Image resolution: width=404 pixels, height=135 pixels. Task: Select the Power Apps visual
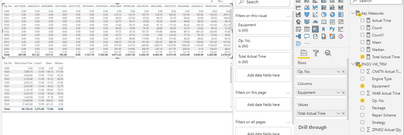341,36
